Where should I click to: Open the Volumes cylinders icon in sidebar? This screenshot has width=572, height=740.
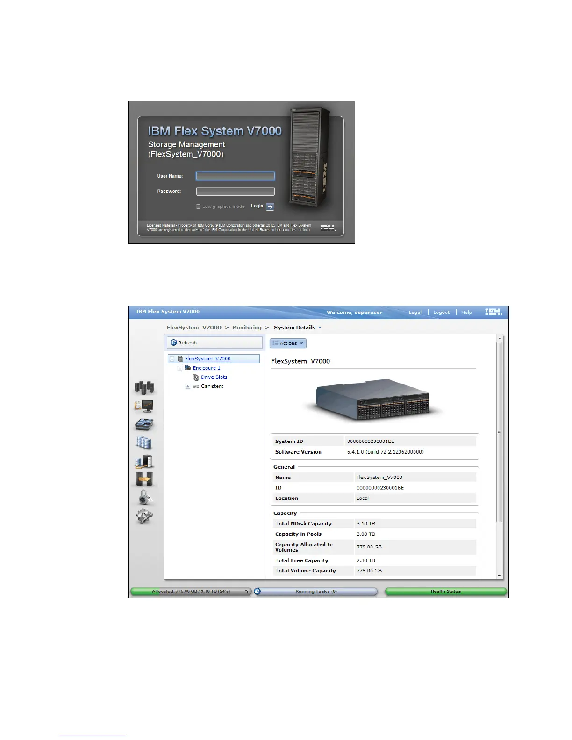(x=144, y=442)
